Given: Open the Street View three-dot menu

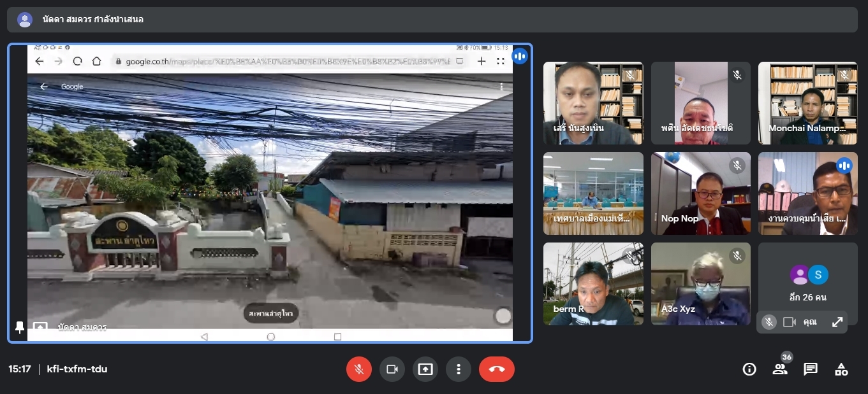Looking at the screenshot, I should tap(502, 87).
